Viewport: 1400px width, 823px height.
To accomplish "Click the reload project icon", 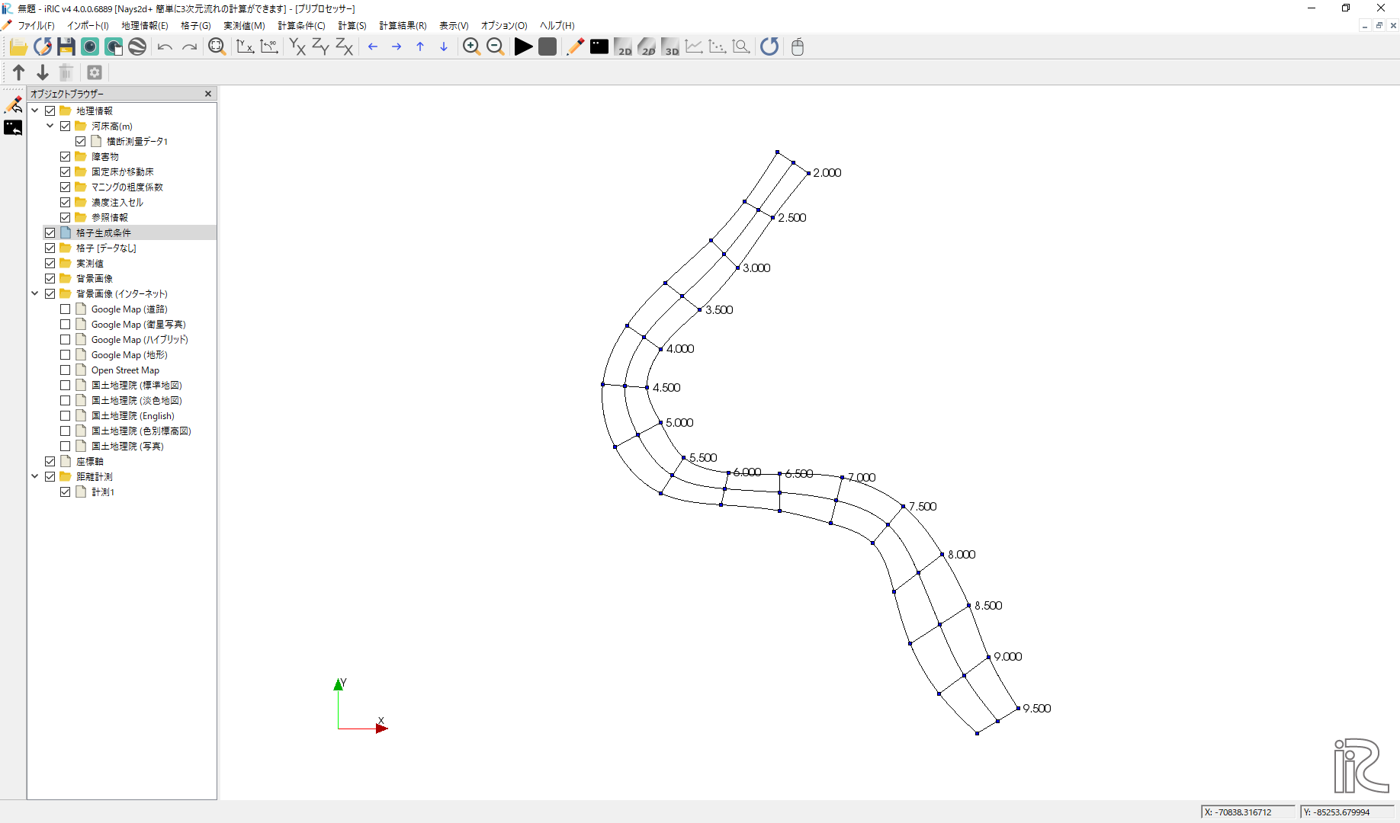I will pyautogui.click(x=43, y=47).
